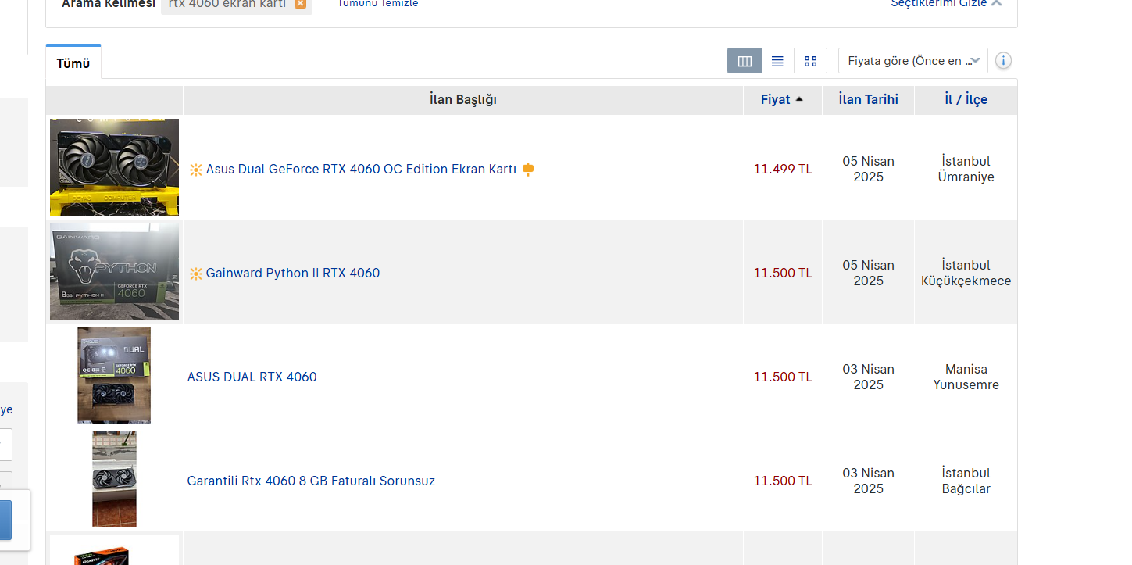Click the Asus Dual listing's orange badge icon
This screenshot has width=1132, height=565.
click(x=528, y=169)
